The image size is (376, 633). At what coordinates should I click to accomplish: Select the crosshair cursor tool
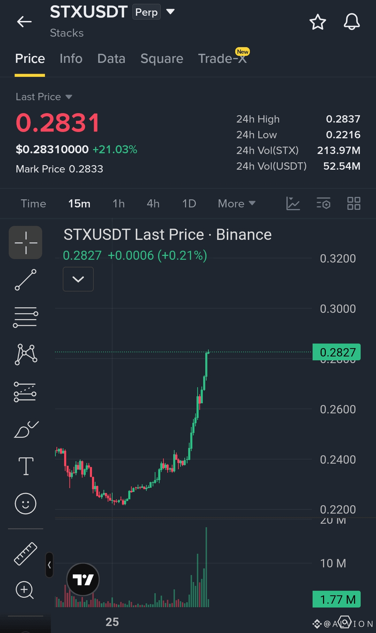coord(25,243)
